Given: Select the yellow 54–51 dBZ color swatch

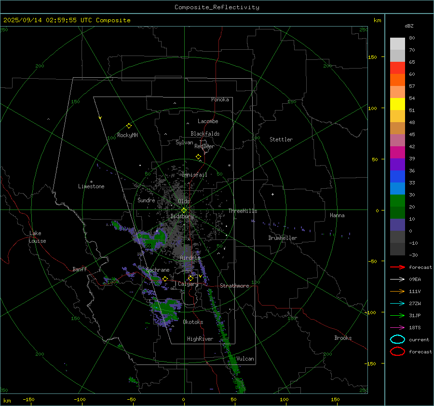Looking at the screenshot, I should click(x=397, y=104).
